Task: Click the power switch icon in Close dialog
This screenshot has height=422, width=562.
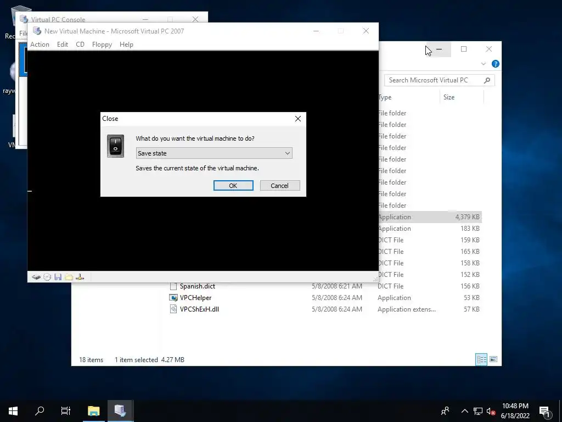Action: [x=115, y=146]
